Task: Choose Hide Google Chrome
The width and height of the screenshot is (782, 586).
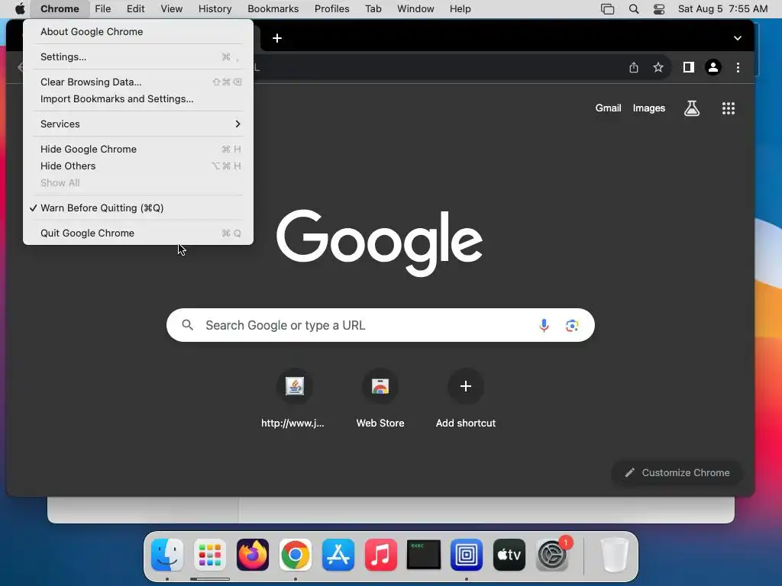Action: coord(138,149)
